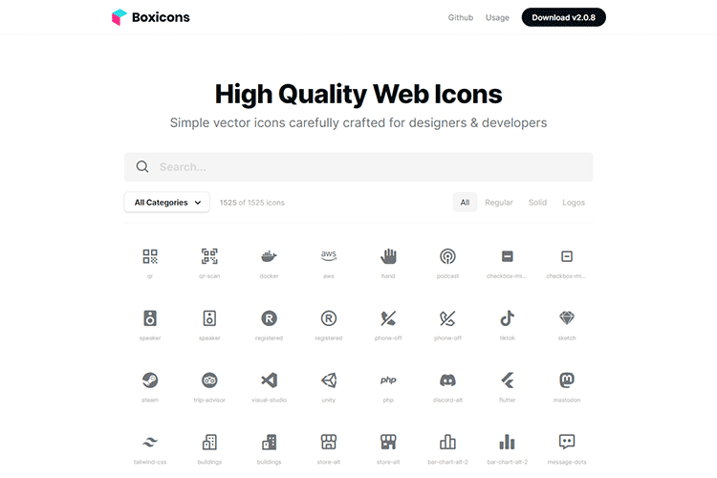Show only the Logos tab
This screenshot has height=478, width=717.
[574, 203]
